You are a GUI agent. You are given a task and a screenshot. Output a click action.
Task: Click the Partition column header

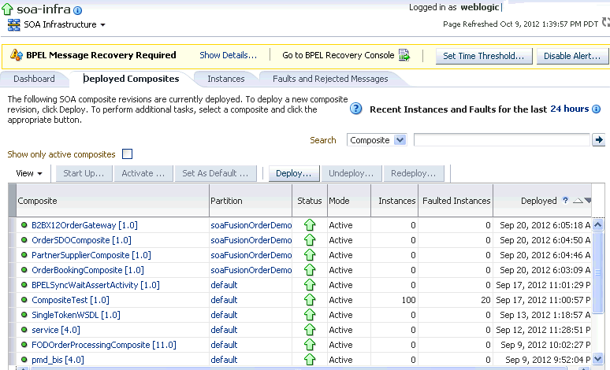click(251, 201)
